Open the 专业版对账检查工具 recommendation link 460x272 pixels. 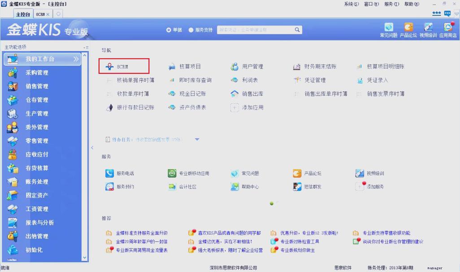[x=299, y=242]
